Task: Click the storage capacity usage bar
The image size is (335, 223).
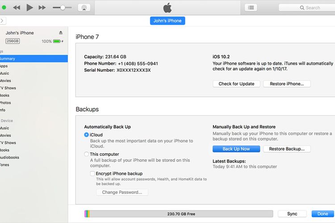Action: click(179, 214)
